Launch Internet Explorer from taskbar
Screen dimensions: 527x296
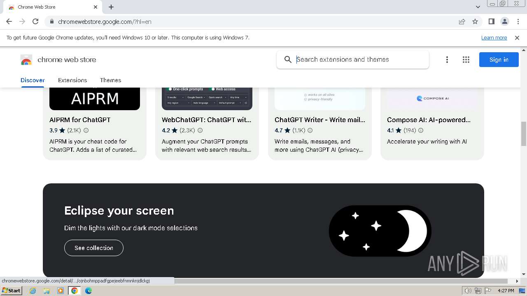pyautogui.click(x=33, y=291)
